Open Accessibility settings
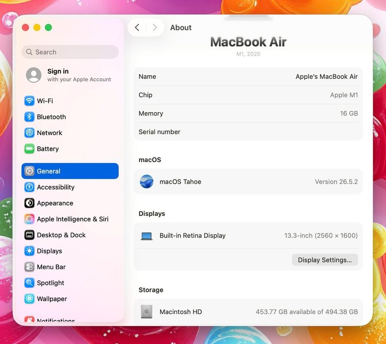The height and width of the screenshot is (344, 386). 70,187
